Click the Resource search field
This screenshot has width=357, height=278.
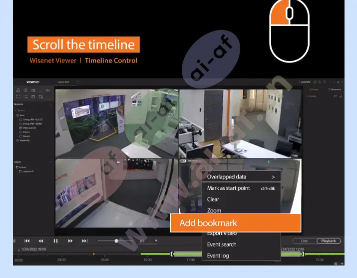point(33,110)
